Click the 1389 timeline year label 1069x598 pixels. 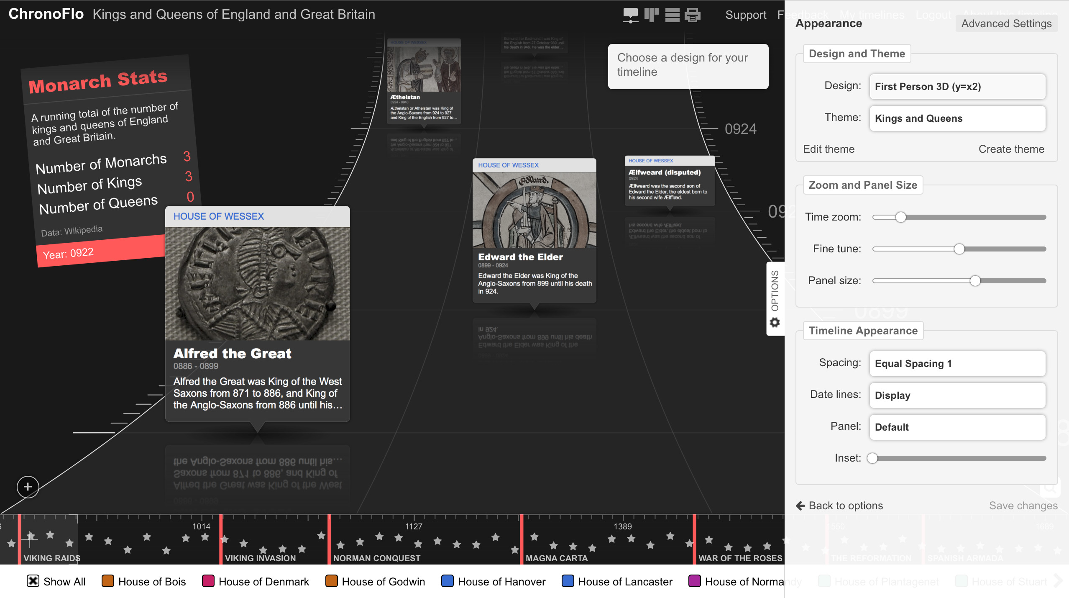coord(622,526)
